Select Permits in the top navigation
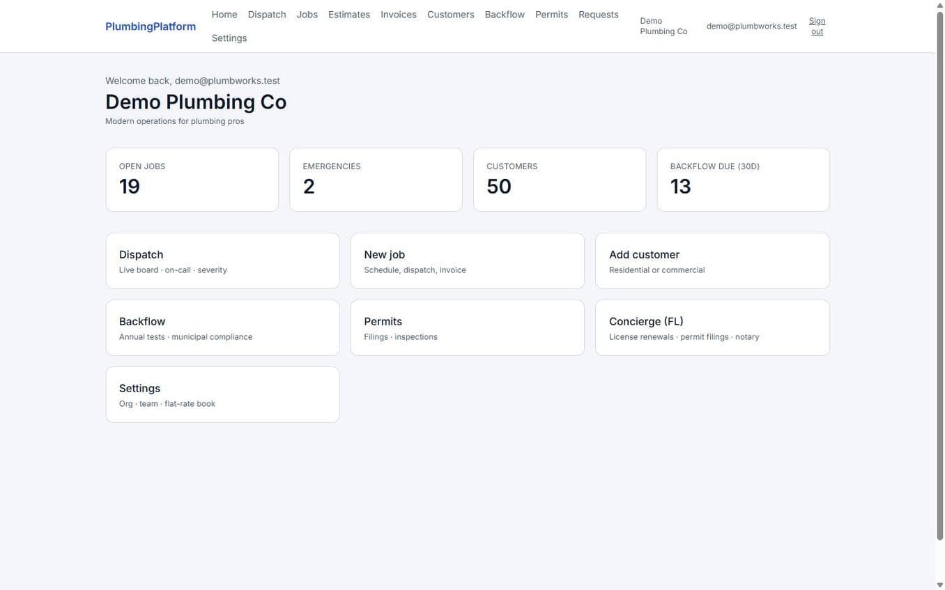945x590 pixels. [x=551, y=15]
